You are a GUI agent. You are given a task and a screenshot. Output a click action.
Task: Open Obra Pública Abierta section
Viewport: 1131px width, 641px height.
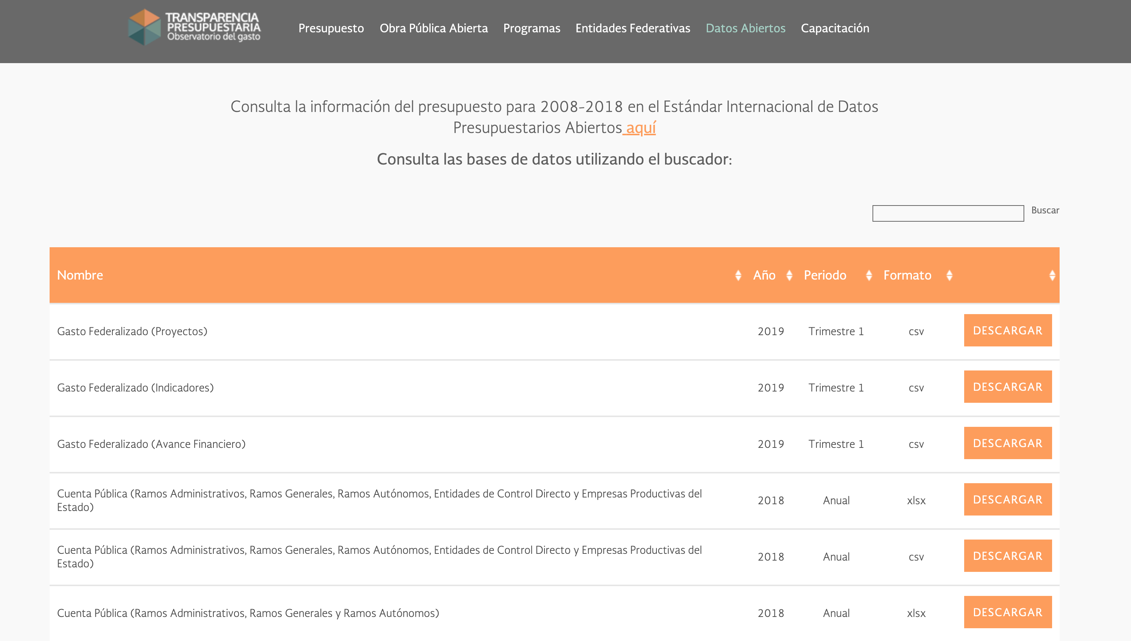[x=434, y=28]
